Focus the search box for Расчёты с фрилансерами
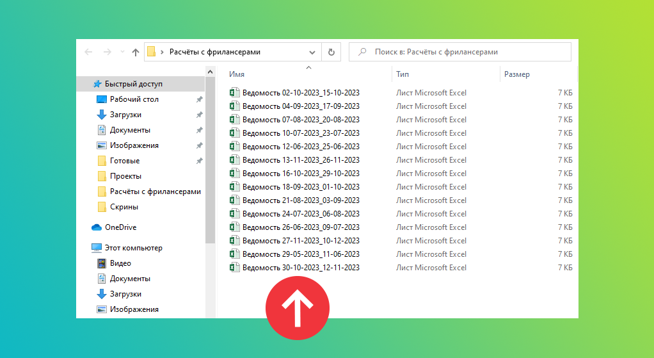 [460, 52]
